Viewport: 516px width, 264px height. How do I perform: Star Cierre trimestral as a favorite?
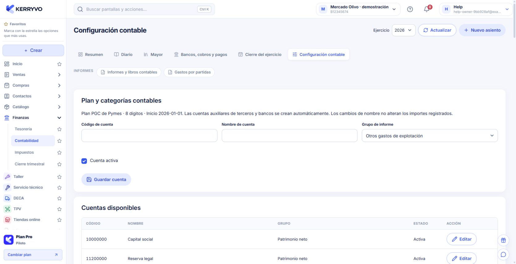point(59,164)
